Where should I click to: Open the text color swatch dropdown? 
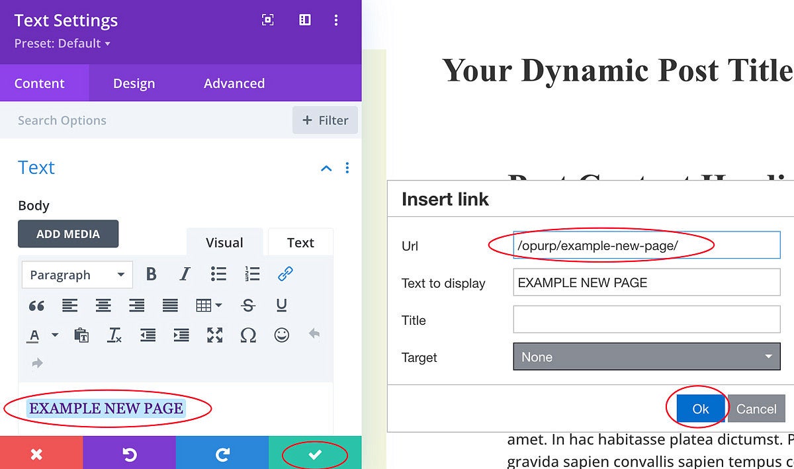point(55,335)
